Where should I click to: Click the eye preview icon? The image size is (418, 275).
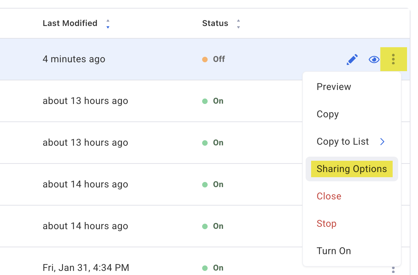pos(373,59)
